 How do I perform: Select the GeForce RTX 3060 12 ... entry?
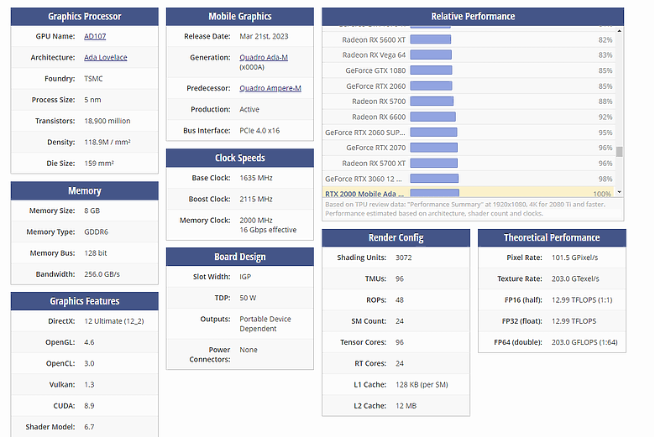469,179
